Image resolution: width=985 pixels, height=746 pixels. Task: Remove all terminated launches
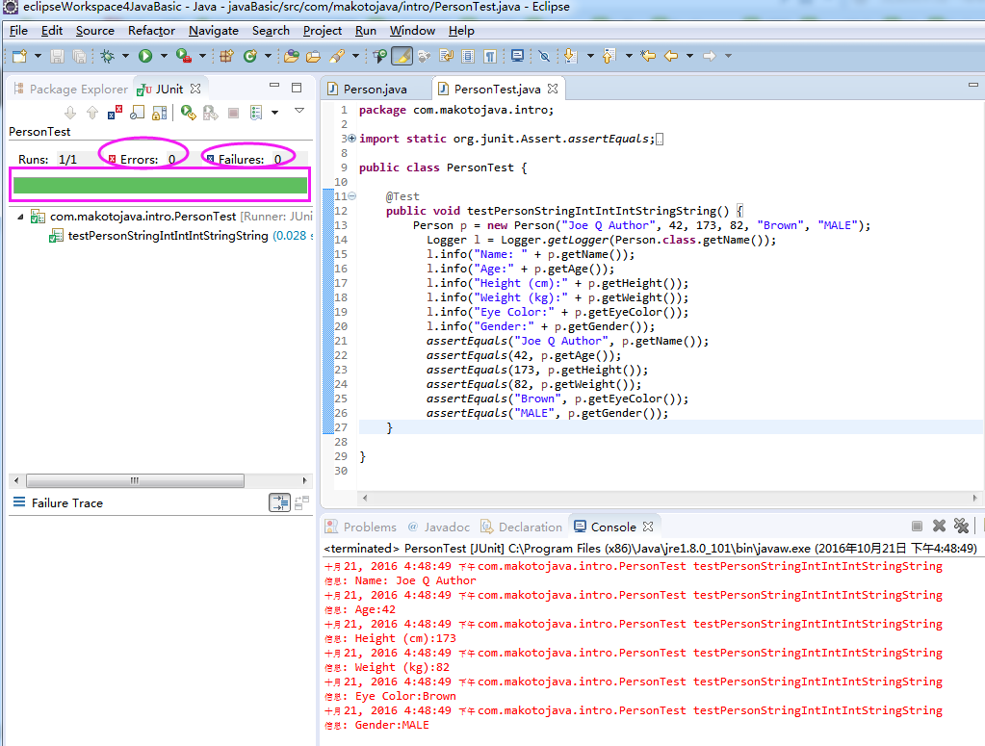(961, 527)
